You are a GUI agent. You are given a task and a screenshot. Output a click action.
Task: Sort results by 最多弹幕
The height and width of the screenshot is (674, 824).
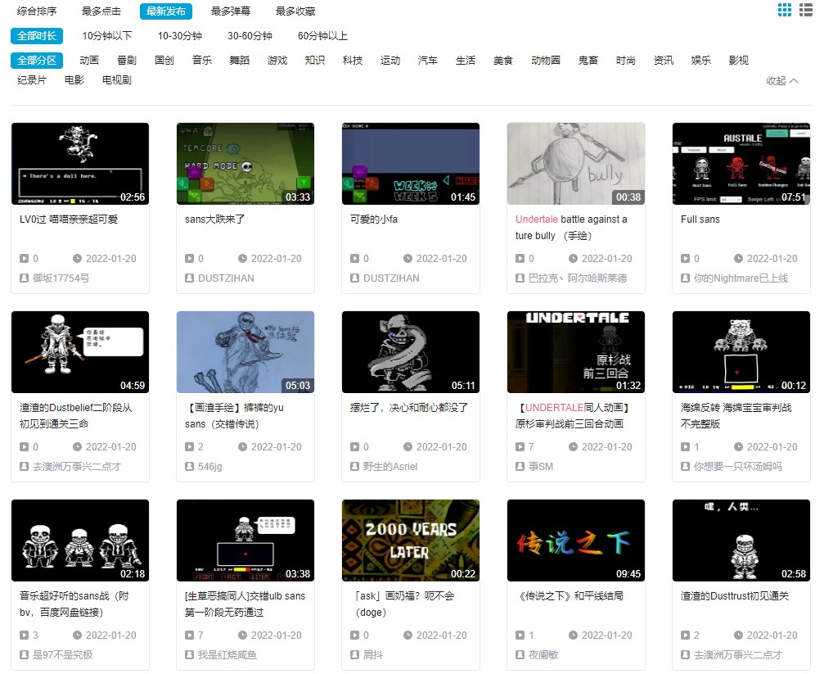pos(231,11)
